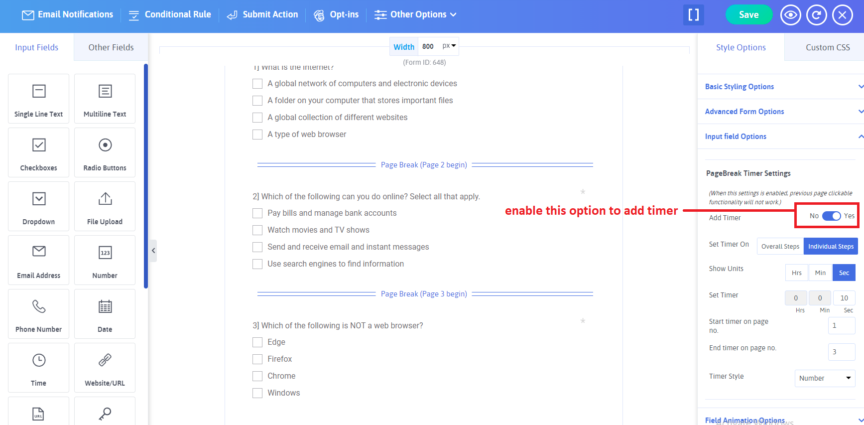Click the Start timer page number field
The image size is (864, 425).
(x=841, y=325)
